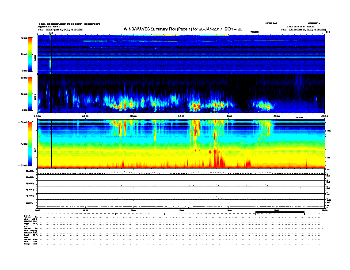Click the TNR spectrogram panel

tap(181, 144)
